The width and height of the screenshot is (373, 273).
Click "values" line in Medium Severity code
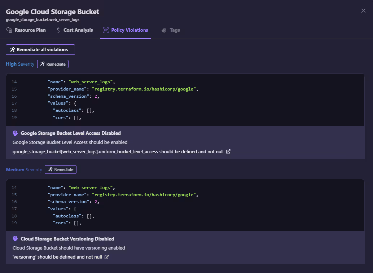pyautogui.click(x=62, y=208)
